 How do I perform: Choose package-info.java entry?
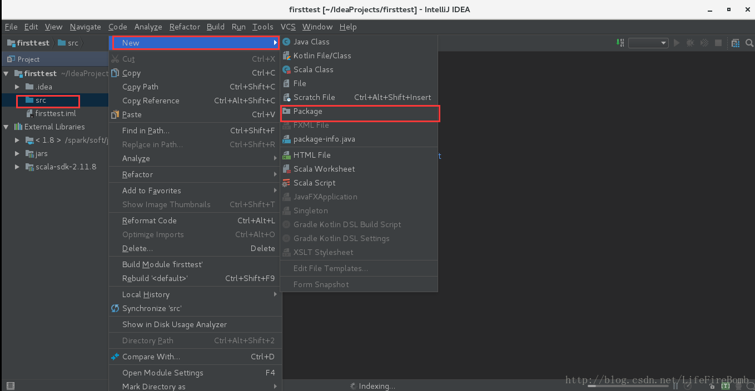click(x=360, y=139)
